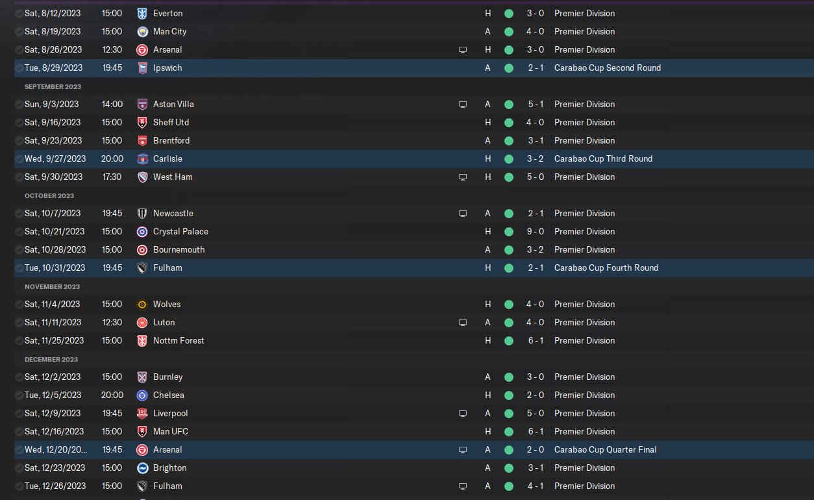Click the Carlisle club badge
The height and width of the screenshot is (500, 814).
tap(142, 158)
